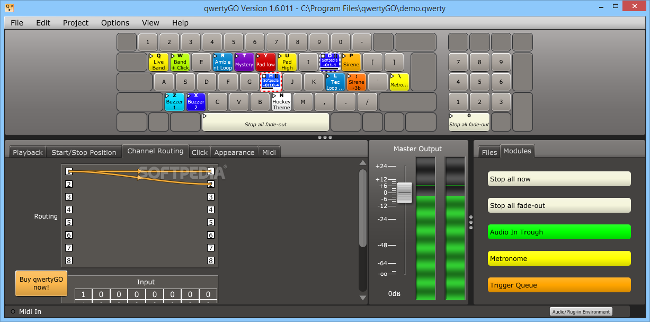Select the O key Softpedia pad
The height and width of the screenshot is (322, 650).
point(330,62)
